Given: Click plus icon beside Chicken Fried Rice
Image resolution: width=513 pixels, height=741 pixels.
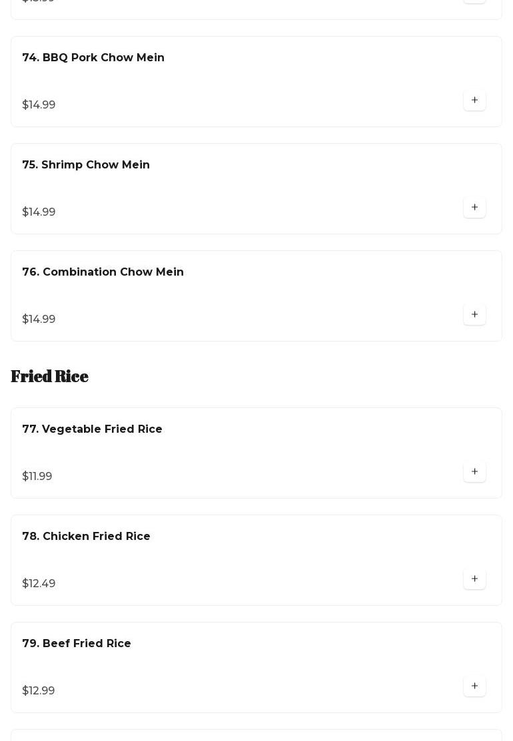Looking at the screenshot, I should pos(474,579).
